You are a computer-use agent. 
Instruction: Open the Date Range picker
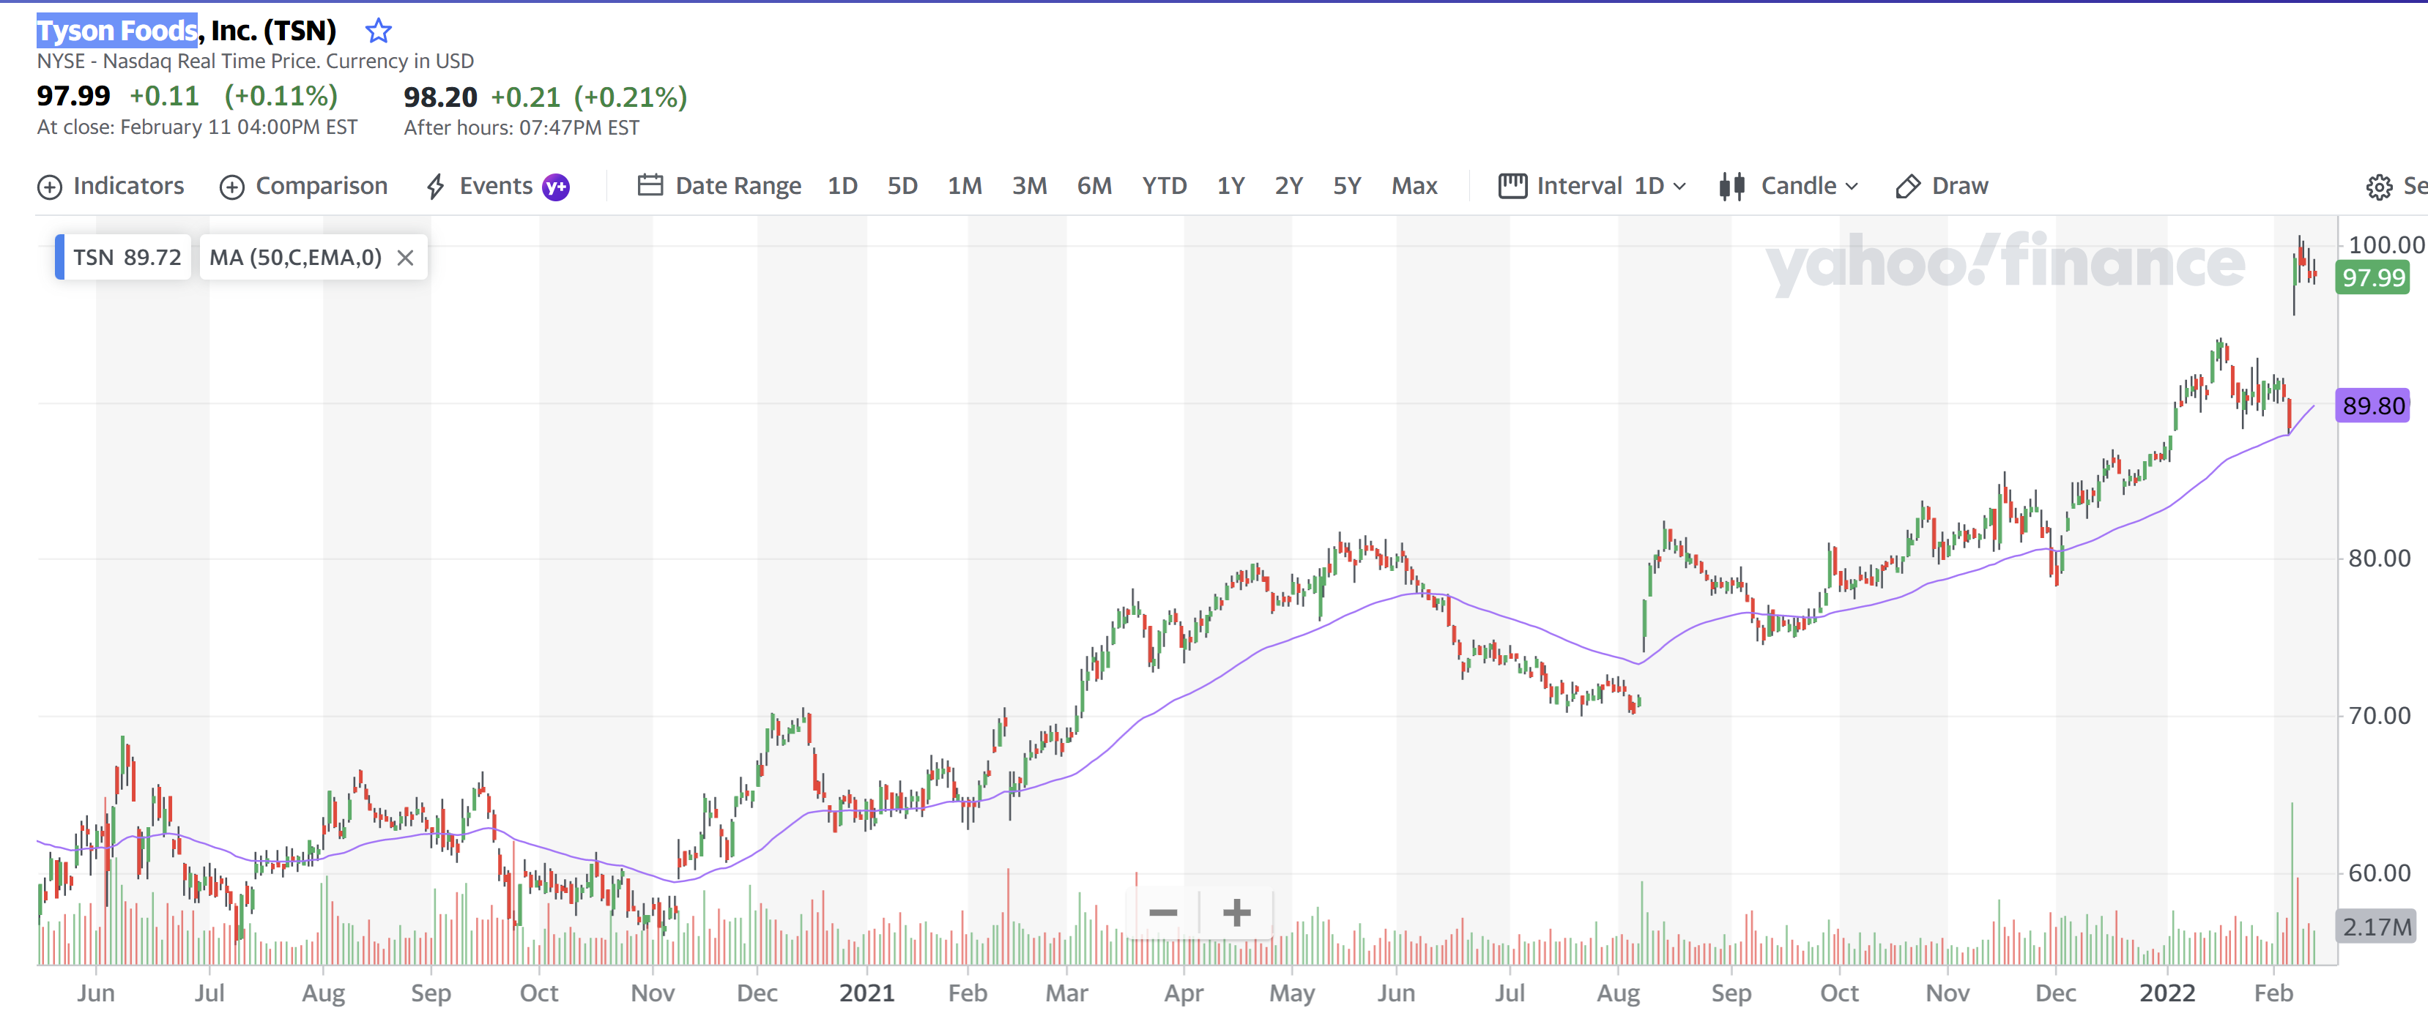[x=719, y=186]
